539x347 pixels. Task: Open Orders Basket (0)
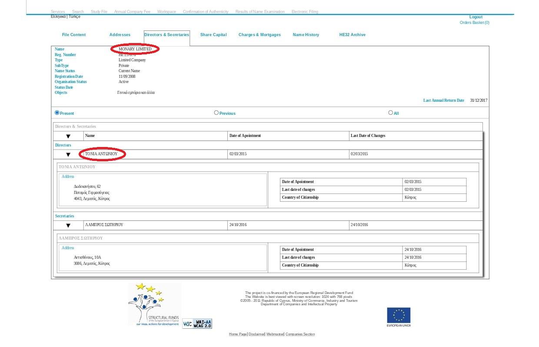point(475,23)
